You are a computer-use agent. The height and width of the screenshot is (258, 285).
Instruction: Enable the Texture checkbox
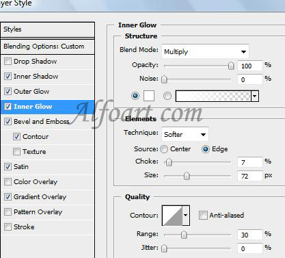coord(16,151)
